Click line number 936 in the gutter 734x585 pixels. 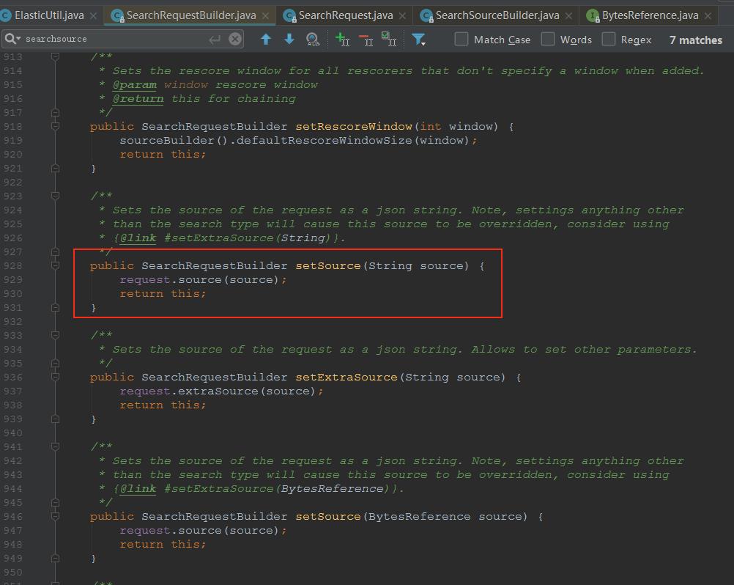pyautogui.click(x=12, y=377)
